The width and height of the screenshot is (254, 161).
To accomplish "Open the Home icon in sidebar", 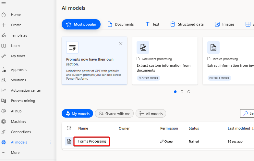I will pos(4,15).
